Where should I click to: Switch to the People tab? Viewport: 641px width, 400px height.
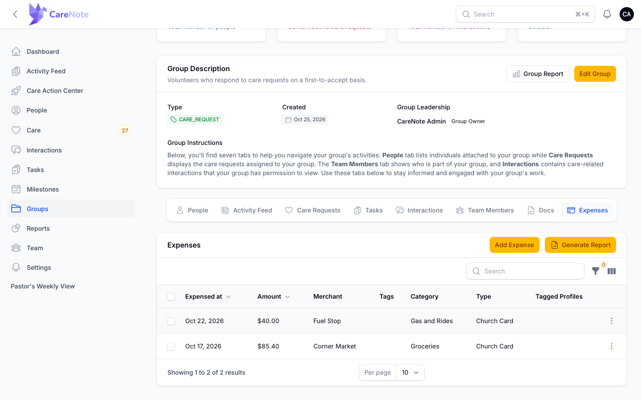192,210
